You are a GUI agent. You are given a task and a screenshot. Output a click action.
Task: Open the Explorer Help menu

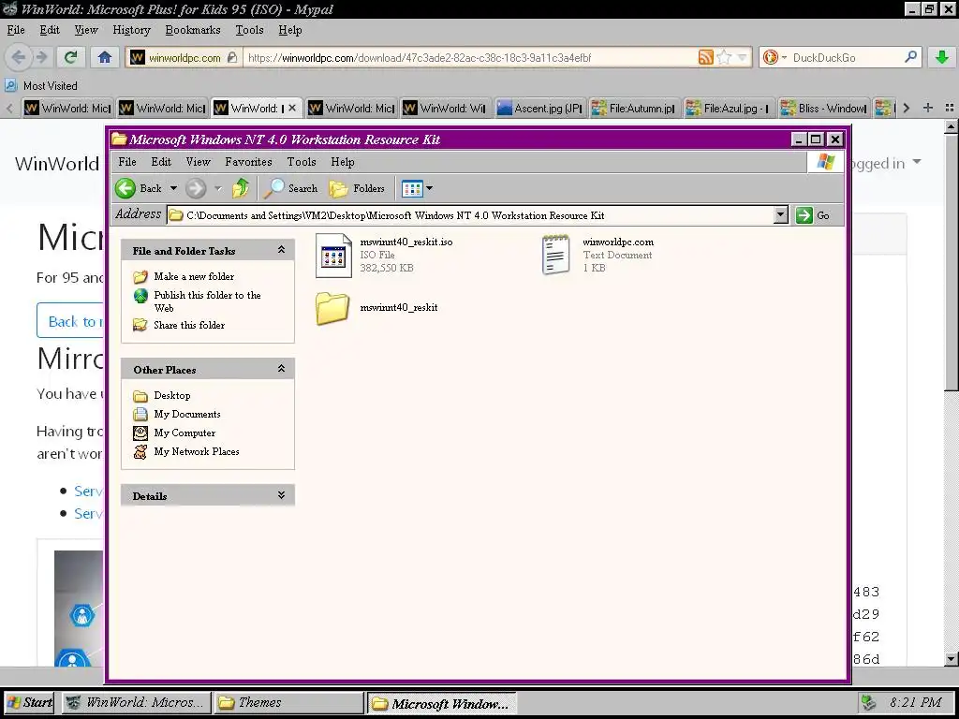point(343,162)
